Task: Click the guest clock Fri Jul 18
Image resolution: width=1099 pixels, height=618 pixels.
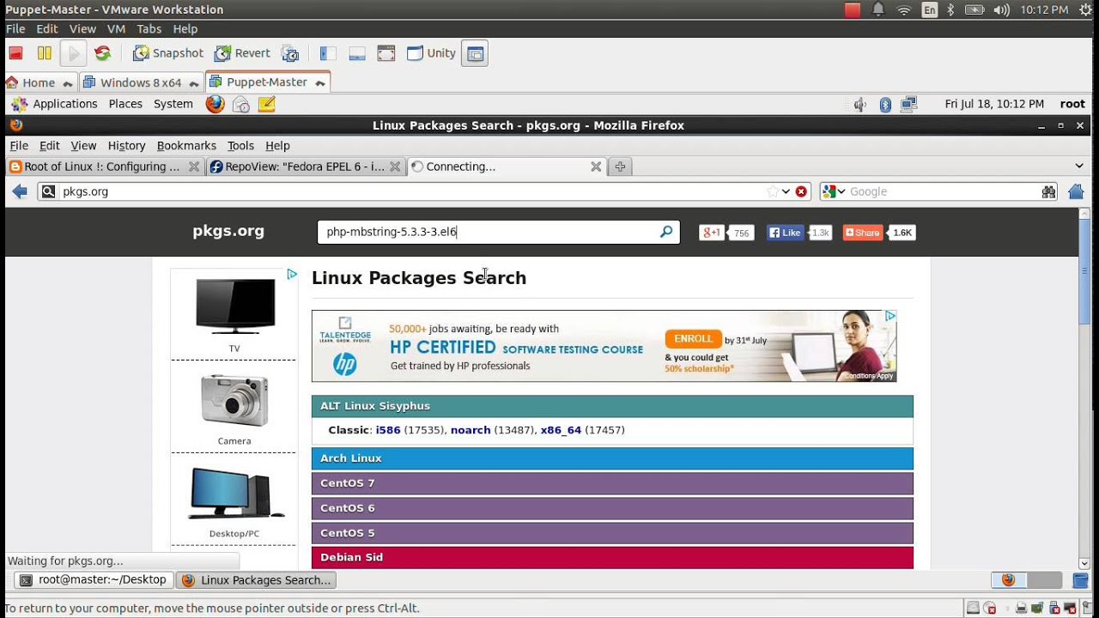Action: click(994, 104)
